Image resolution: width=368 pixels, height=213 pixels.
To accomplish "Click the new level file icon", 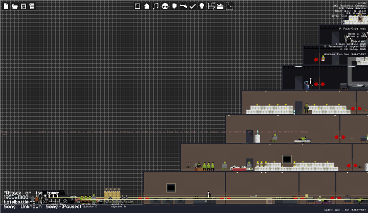I will 6,6.
